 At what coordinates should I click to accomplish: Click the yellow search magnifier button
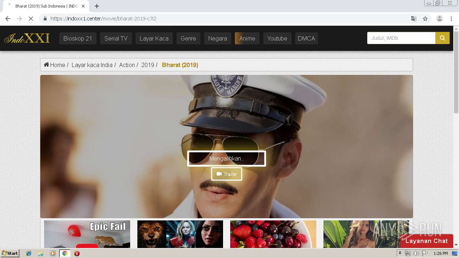point(443,38)
